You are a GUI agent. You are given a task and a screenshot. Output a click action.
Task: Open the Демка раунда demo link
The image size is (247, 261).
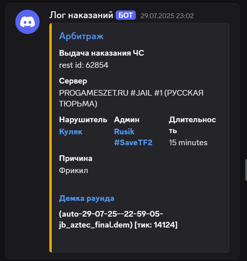tap(87, 198)
